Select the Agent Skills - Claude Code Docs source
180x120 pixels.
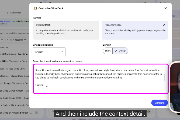13,61
